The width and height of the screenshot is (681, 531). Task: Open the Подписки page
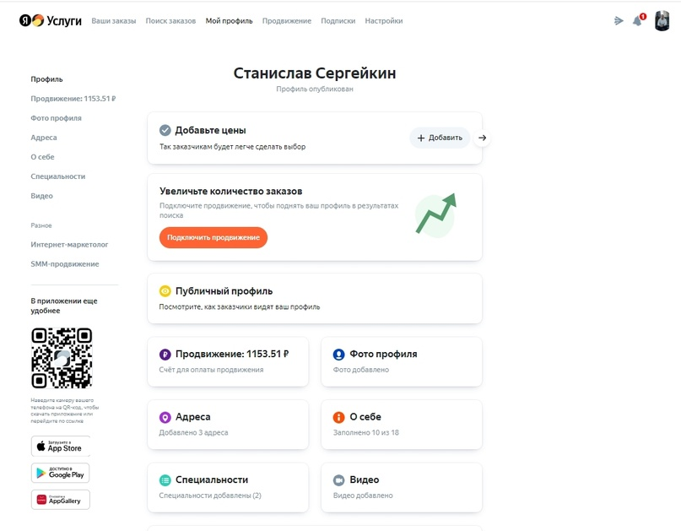338,20
